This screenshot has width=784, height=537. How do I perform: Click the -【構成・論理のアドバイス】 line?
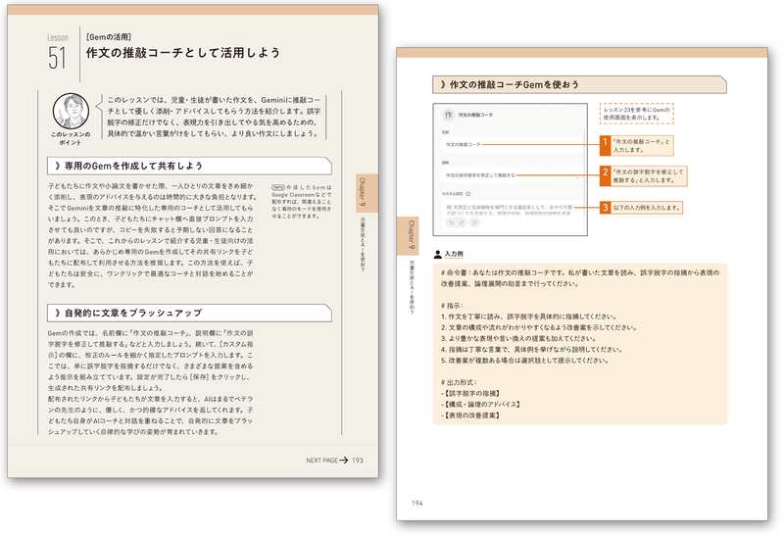(481, 405)
